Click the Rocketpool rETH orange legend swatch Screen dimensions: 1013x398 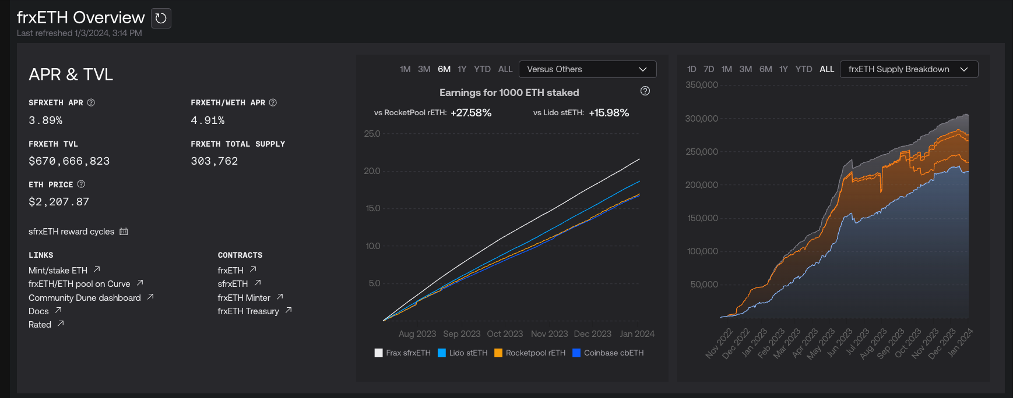click(x=498, y=353)
